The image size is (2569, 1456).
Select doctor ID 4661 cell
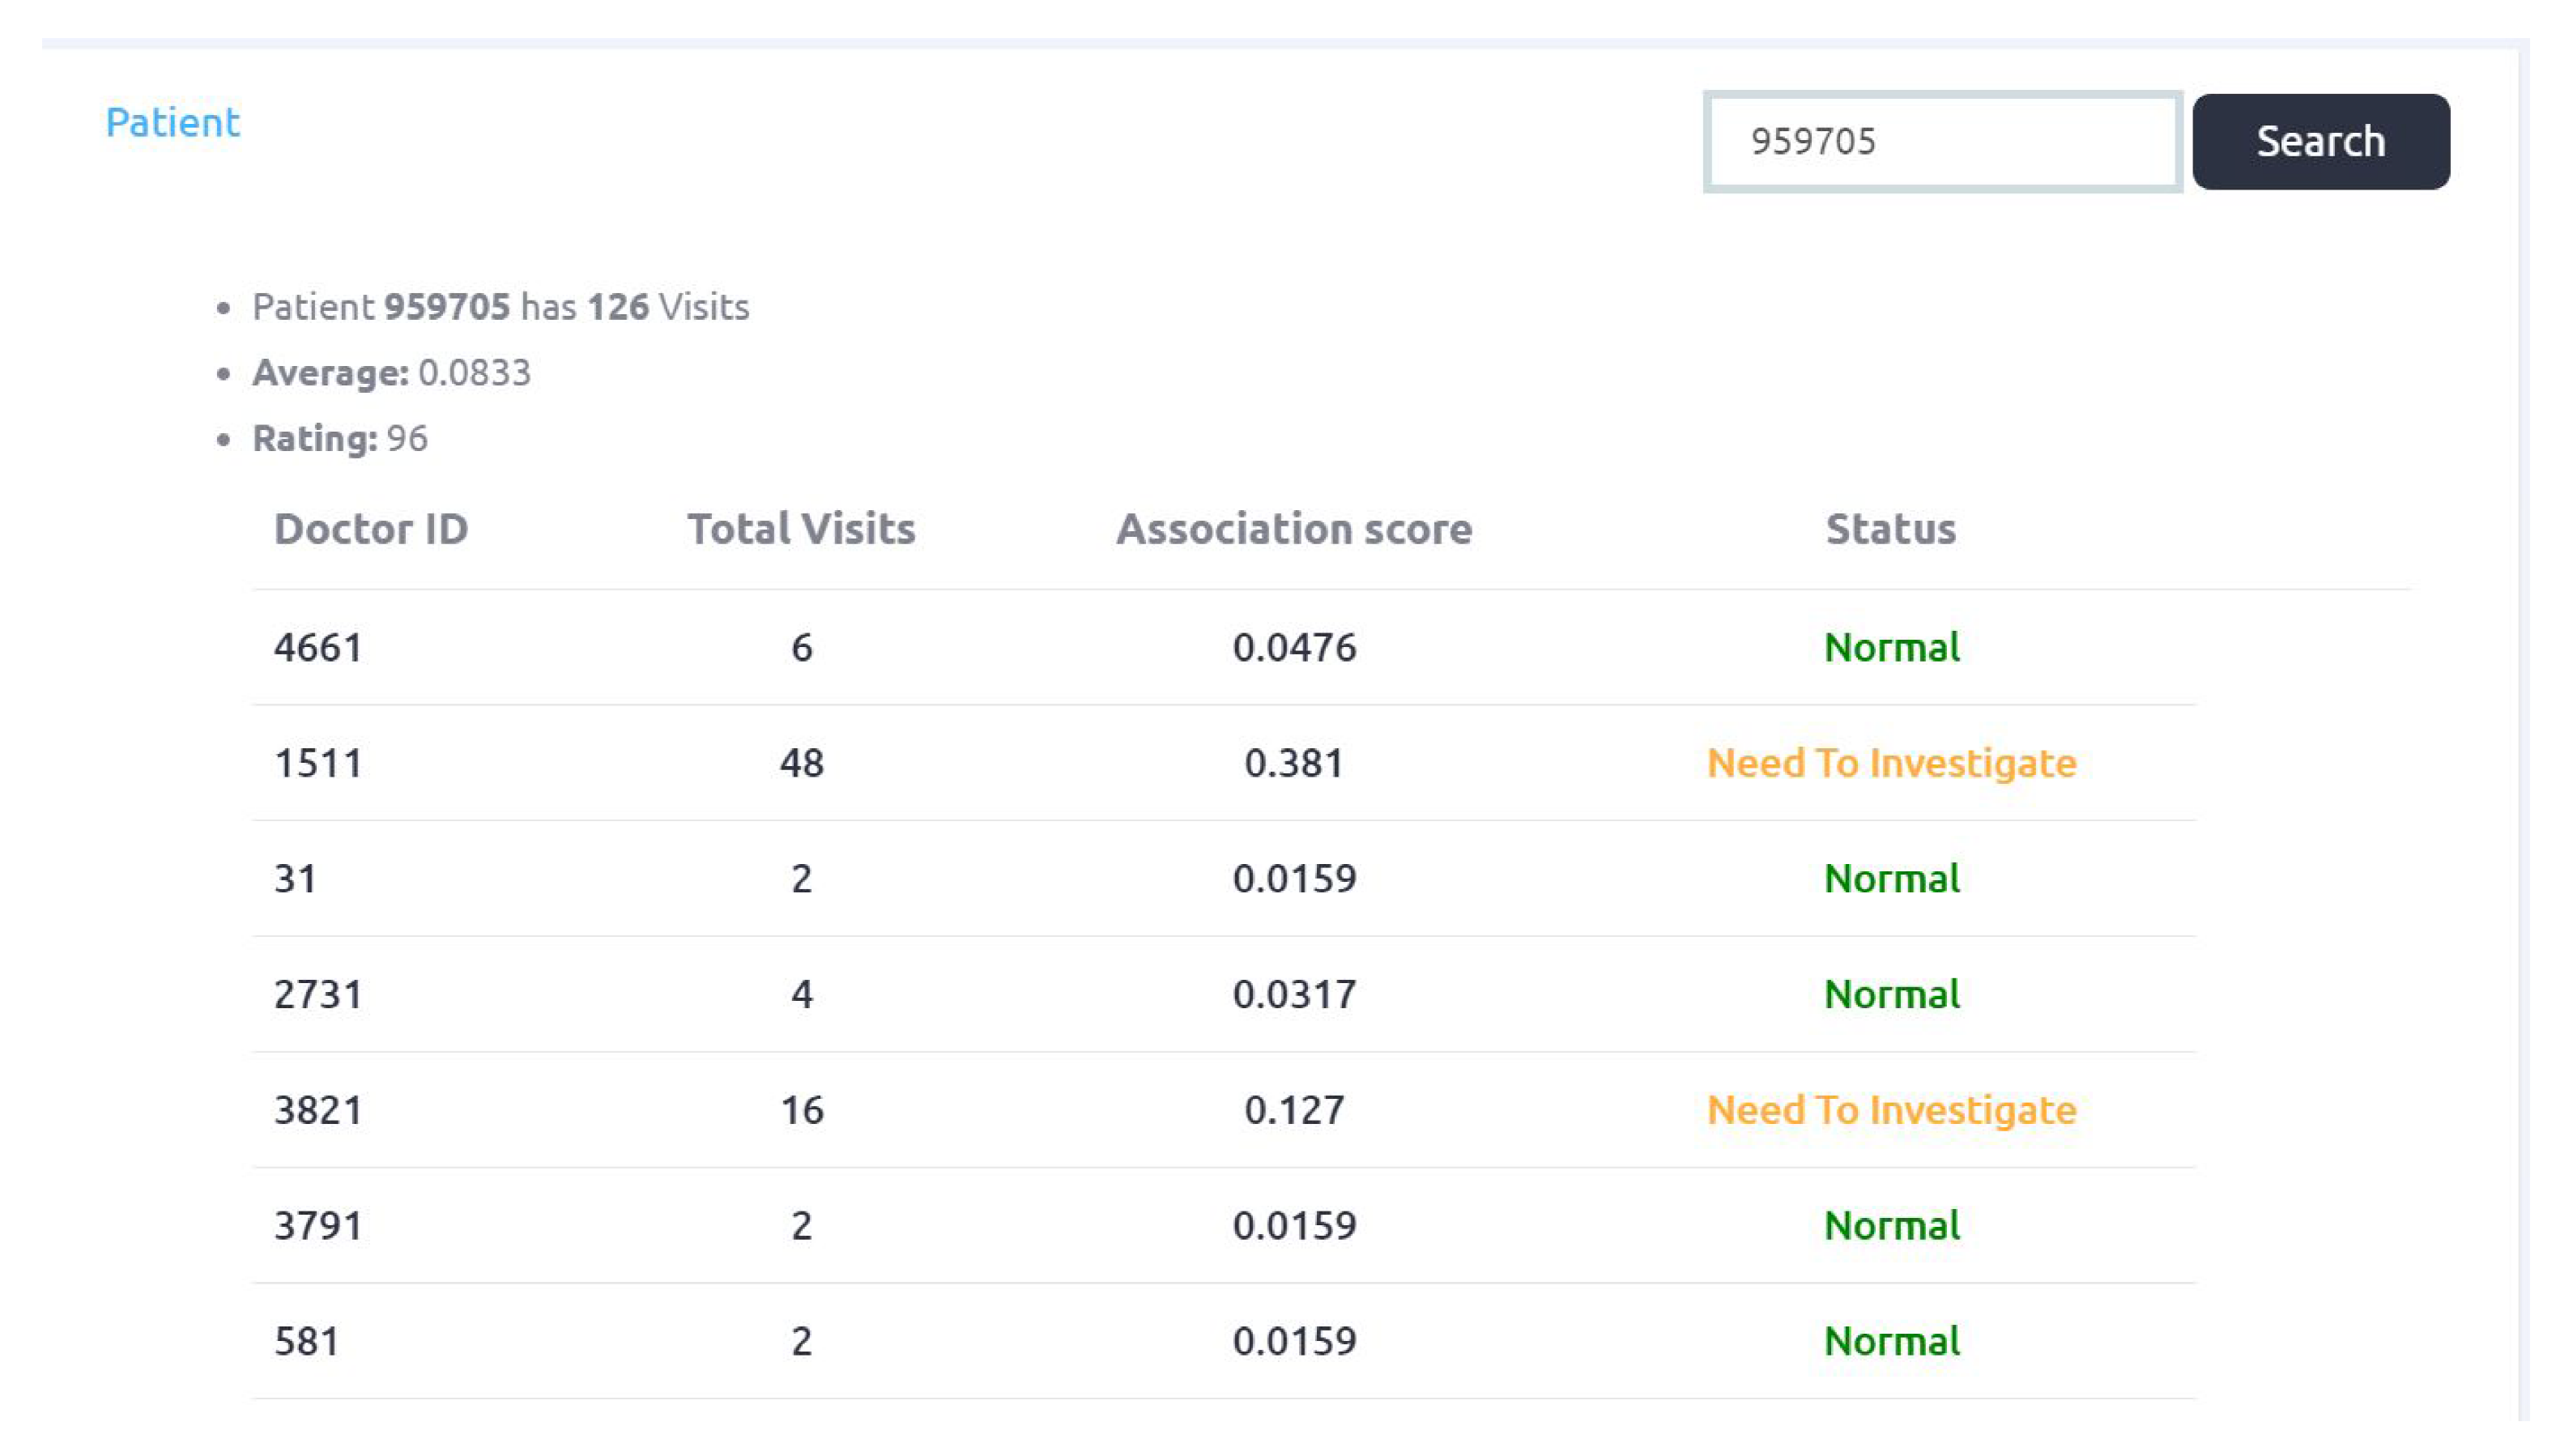[x=318, y=647]
